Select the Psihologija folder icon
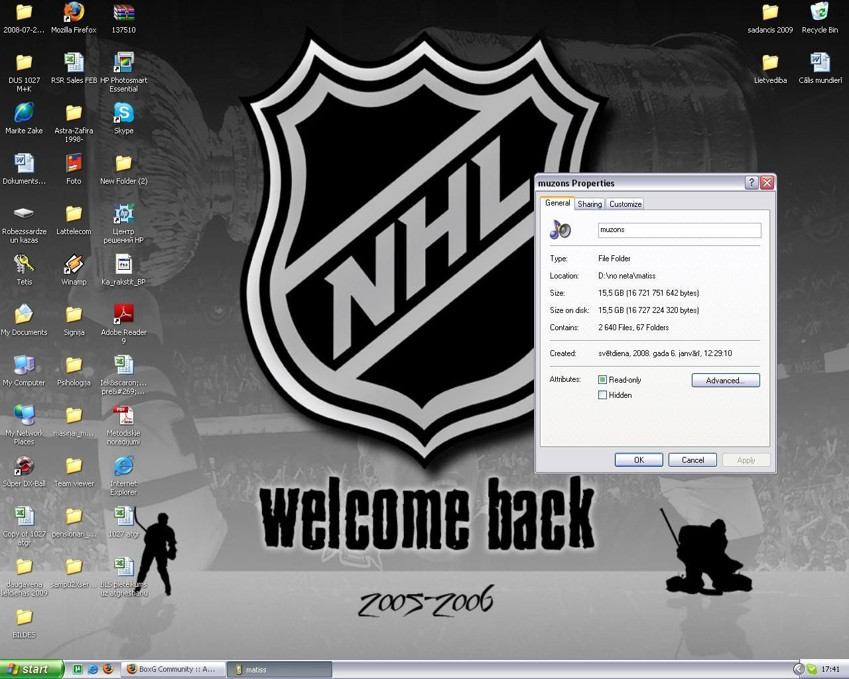 (74, 371)
